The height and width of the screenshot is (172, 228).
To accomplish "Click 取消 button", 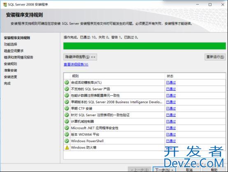I will [x=189, y=170].
